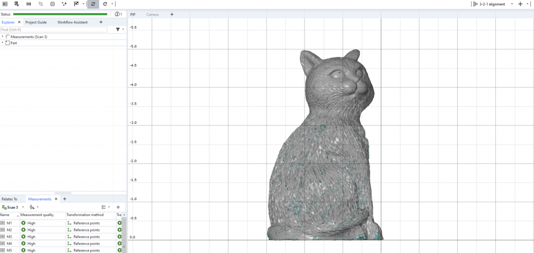The height and width of the screenshot is (253, 534).
Task: Click the scroll-up arrow of measurements table
Action: coord(124,215)
